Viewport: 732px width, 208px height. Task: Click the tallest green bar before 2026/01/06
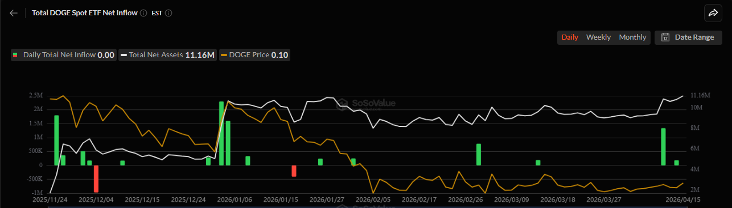(x=221, y=133)
